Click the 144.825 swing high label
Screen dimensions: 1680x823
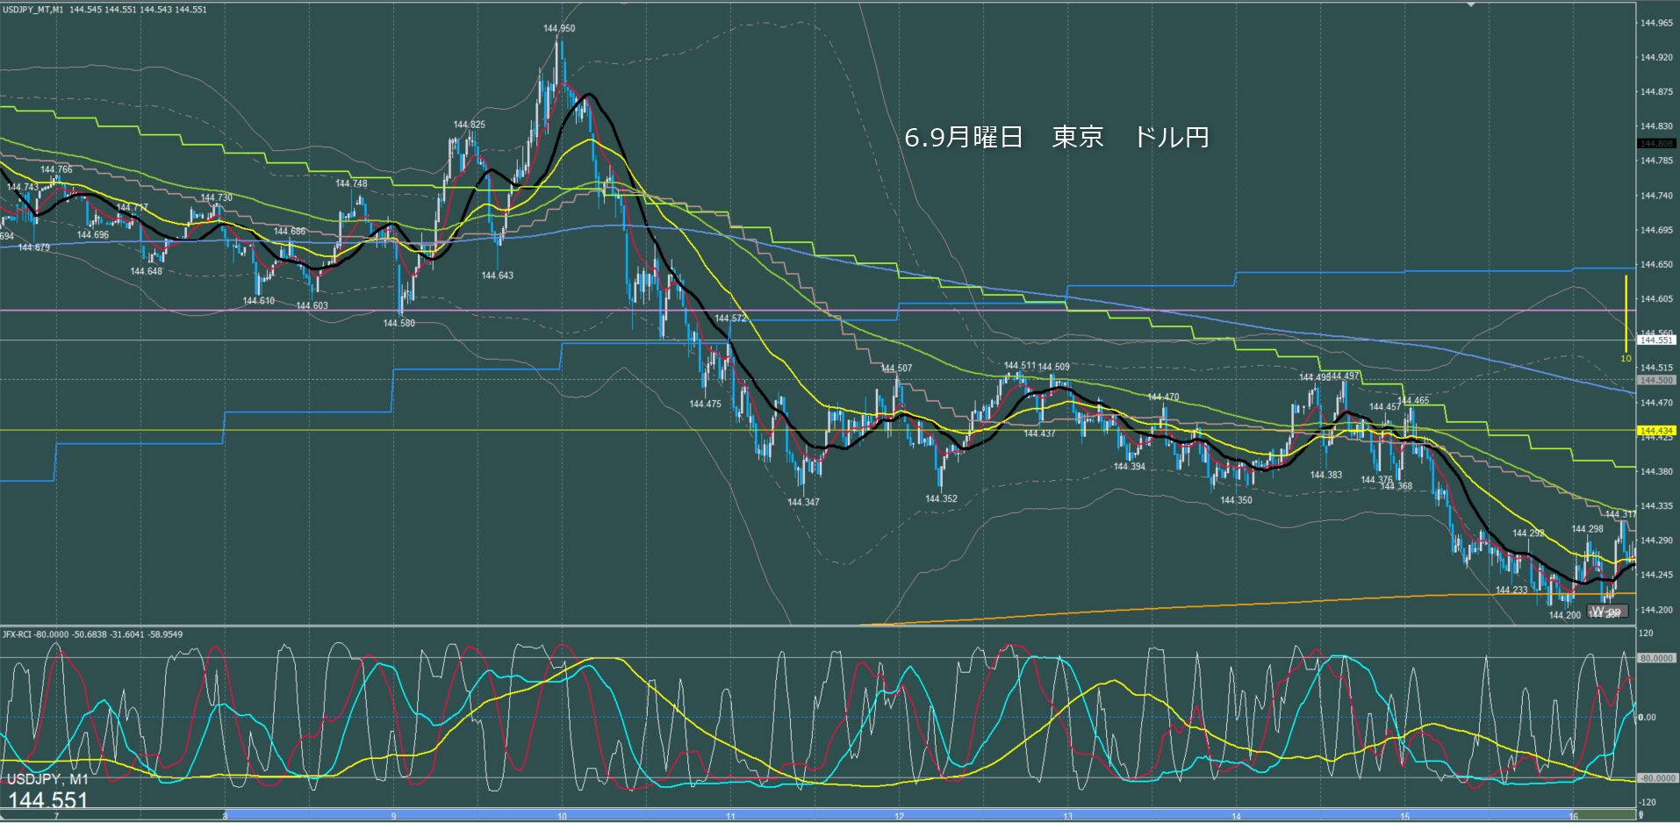469,125
